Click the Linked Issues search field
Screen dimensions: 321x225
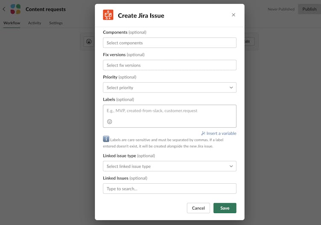point(169,188)
